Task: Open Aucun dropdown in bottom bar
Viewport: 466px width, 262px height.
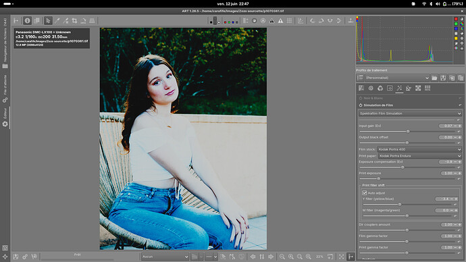Action: coord(165,257)
